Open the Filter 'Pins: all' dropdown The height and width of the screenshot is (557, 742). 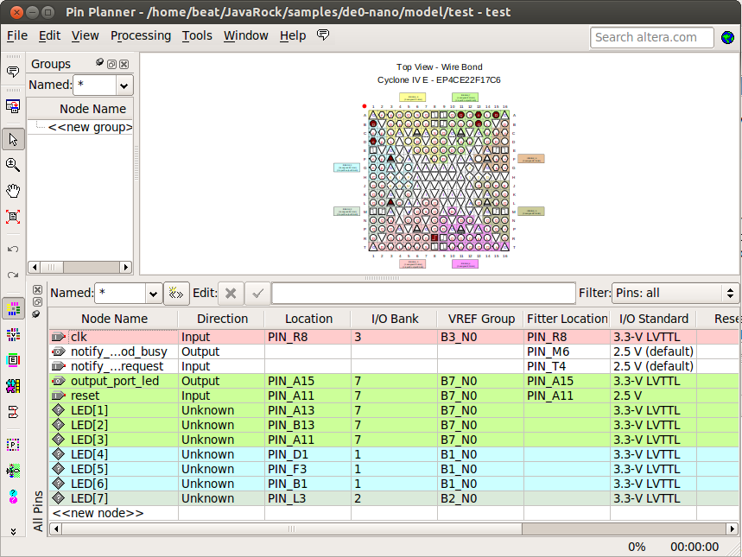(x=675, y=293)
